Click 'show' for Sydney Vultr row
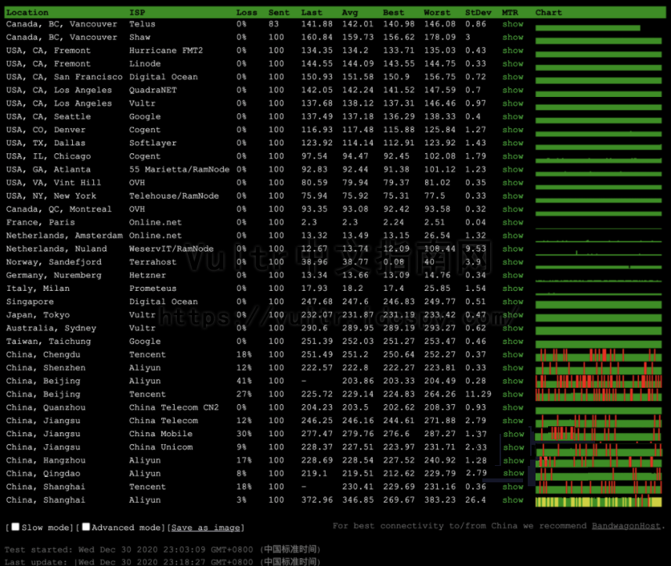Image resolution: width=671 pixels, height=566 pixels. coord(513,328)
